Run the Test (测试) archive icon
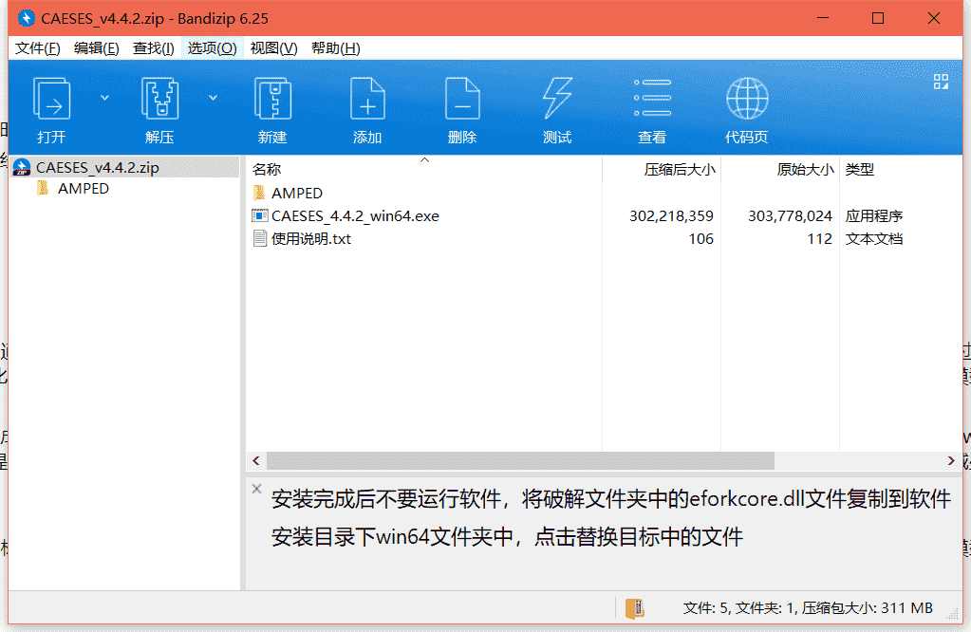The width and height of the screenshot is (971, 632). click(557, 99)
